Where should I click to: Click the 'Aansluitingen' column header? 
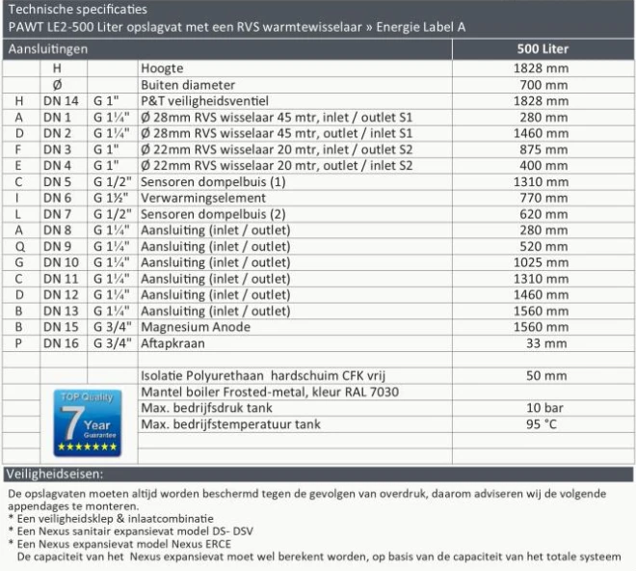48,49
